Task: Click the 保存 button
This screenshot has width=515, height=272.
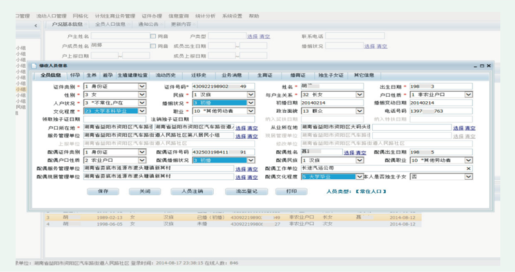Action: tap(103, 191)
